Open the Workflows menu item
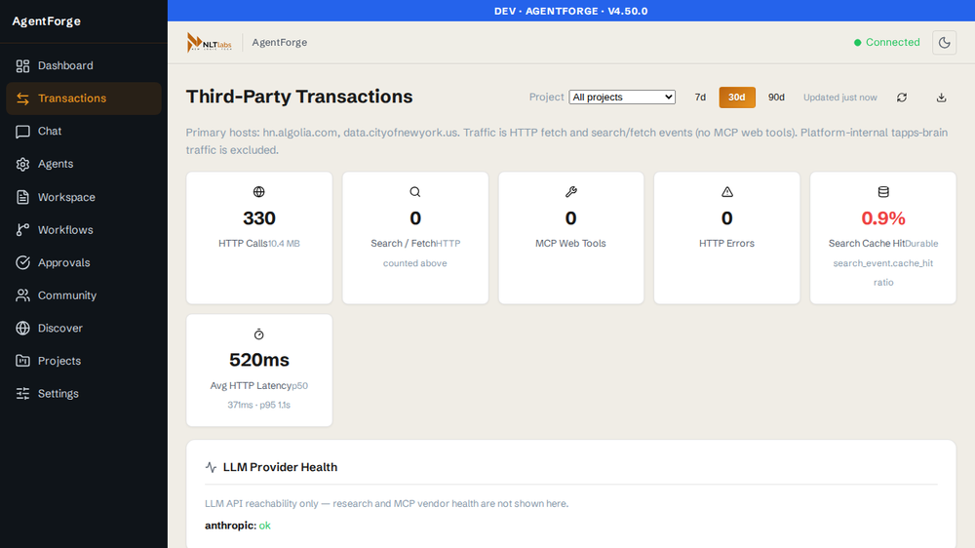This screenshot has height=548, width=975. (x=84, y=230)
